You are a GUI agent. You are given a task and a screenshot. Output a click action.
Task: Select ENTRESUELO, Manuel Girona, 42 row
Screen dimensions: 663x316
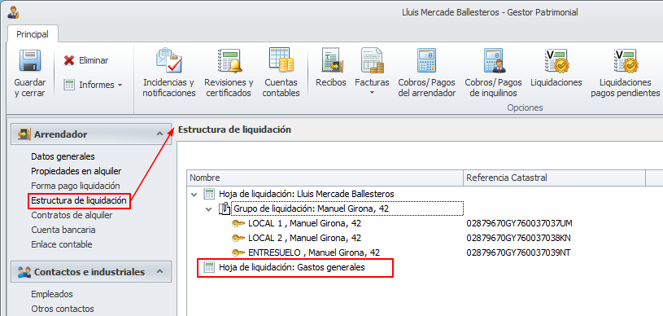point(314,253)
